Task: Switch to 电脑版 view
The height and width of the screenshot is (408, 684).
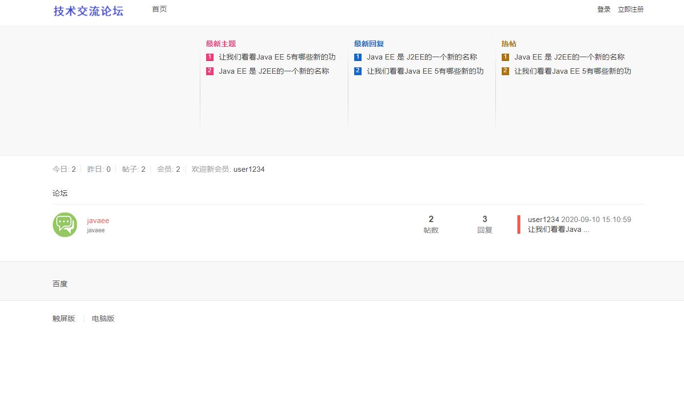Action: point(103,318)
